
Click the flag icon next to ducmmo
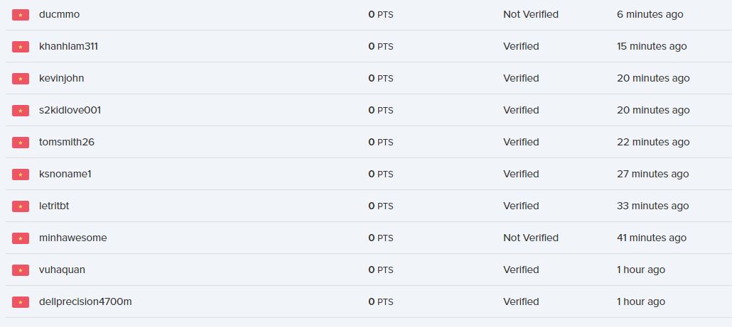(x=21, y=15)
